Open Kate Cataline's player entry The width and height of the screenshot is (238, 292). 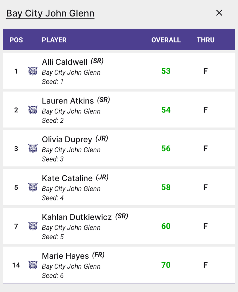coord(67,178)
